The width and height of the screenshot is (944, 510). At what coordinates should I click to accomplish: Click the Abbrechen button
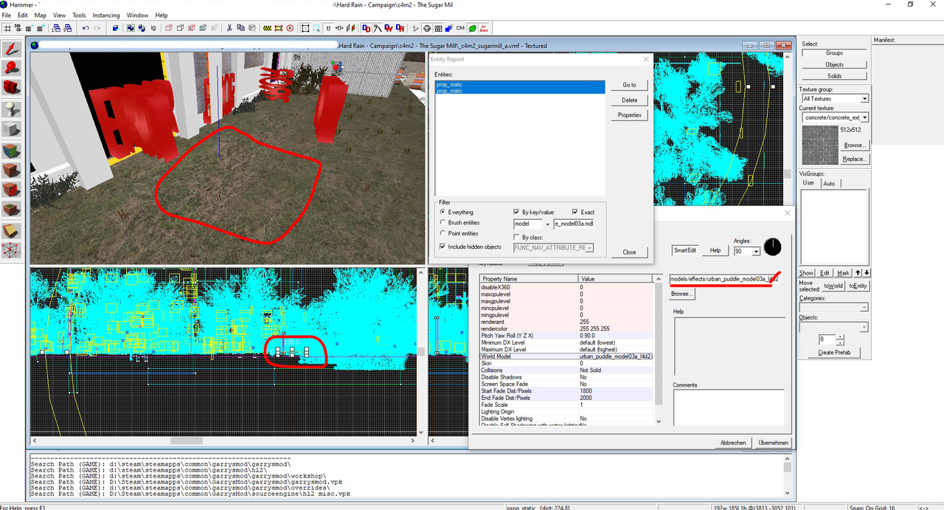734,443
